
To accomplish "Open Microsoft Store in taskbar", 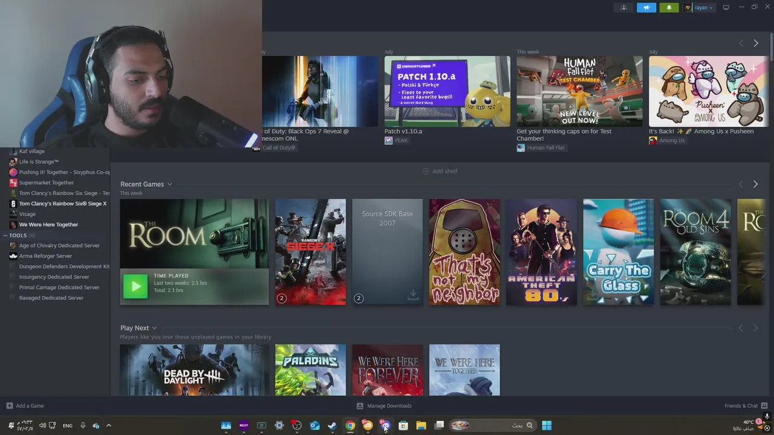I will coord(403,425).
